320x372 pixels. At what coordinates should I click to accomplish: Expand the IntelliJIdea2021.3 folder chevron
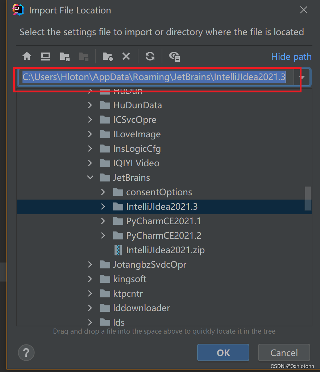(103, 206)
